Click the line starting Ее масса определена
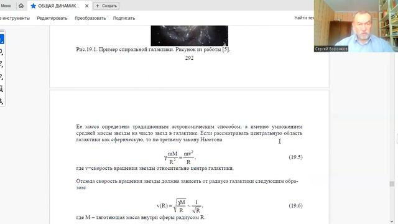Viewport: 398px width, 224px height. 189,126
